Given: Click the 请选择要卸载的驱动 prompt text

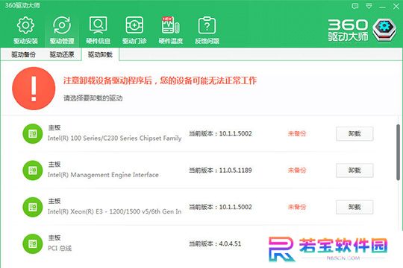Looking at the screenshot, I should [93, 98].
